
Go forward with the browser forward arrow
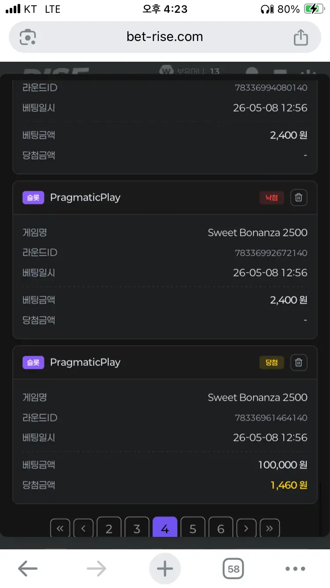tap(96, 569)
